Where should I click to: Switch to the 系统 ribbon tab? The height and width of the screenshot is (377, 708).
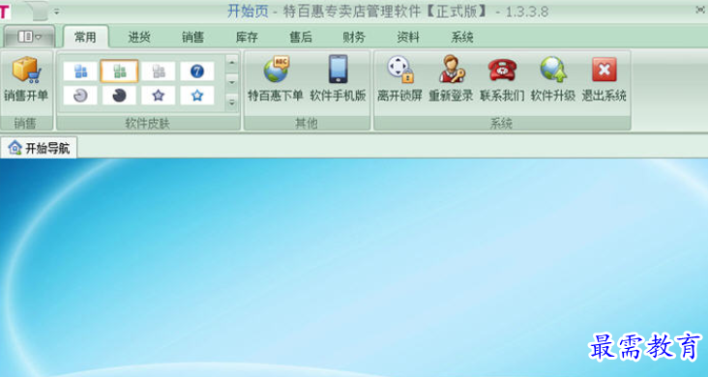462,37
